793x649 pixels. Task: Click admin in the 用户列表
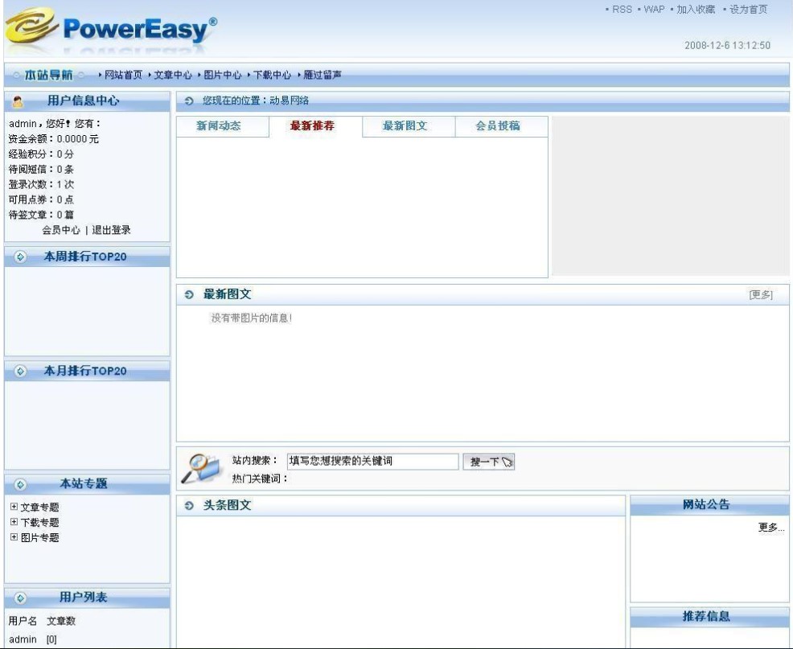(23, 640)
